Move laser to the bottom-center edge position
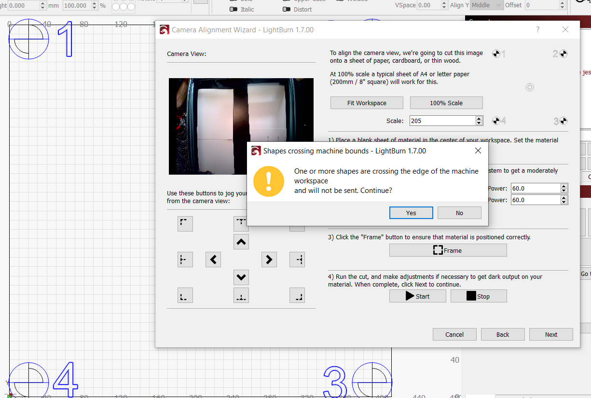 click(x=241, y=295)
